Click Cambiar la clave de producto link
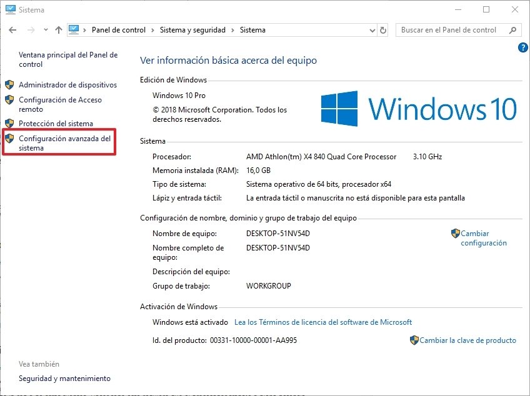Viewport: 530px width, 396px height. [467, 340]
